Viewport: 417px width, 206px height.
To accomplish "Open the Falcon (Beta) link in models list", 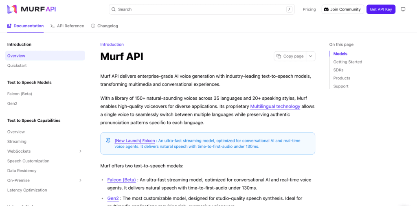I will click(122, 180).
